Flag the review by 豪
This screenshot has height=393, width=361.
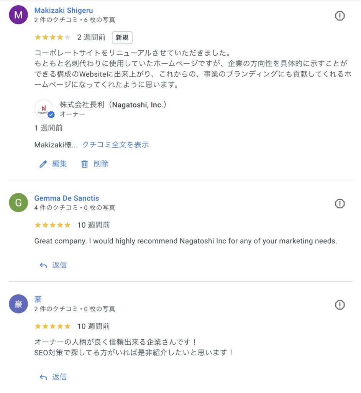340,305
